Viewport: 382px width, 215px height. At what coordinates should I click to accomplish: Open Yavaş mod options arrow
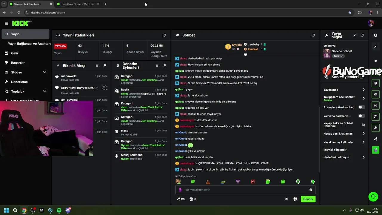coord(363,90)
